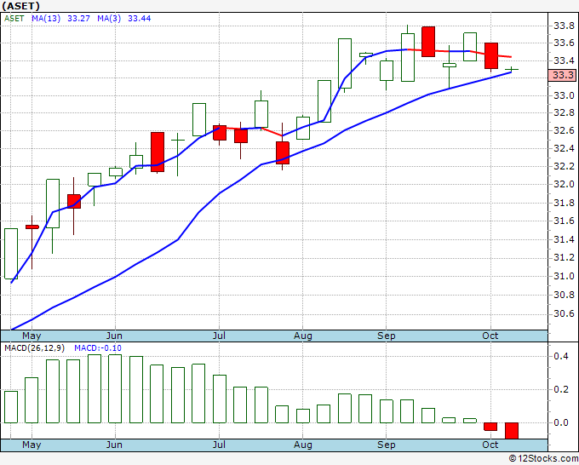Click Jun on the MACD panel time axis
This screenshot has height=465, width=579.
click(x=114, y=445)
